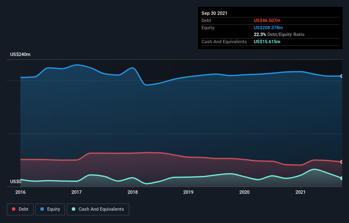Screen dimensions: 349x223
Task: Select the Debt endpoint marker at Sep 2021
Action: 342,162
